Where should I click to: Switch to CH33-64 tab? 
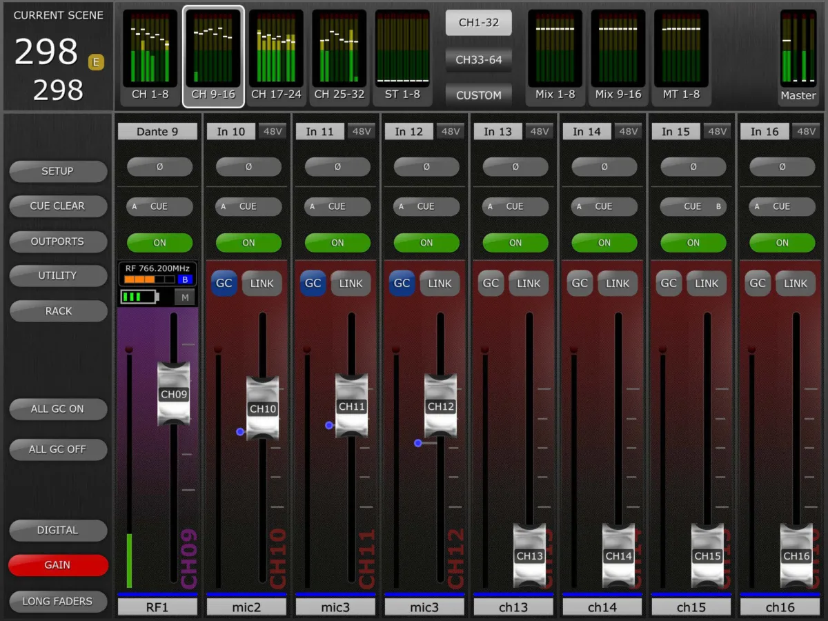tap(478, 59)
